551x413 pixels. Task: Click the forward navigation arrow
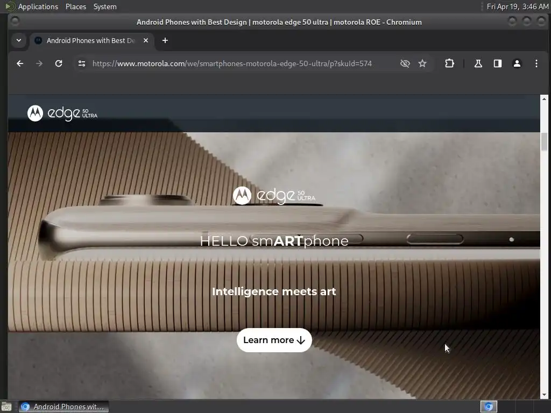39,63
